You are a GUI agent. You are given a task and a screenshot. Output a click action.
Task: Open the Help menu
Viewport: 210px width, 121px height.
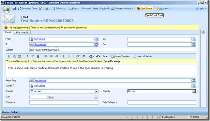click(x=201, y=8)
